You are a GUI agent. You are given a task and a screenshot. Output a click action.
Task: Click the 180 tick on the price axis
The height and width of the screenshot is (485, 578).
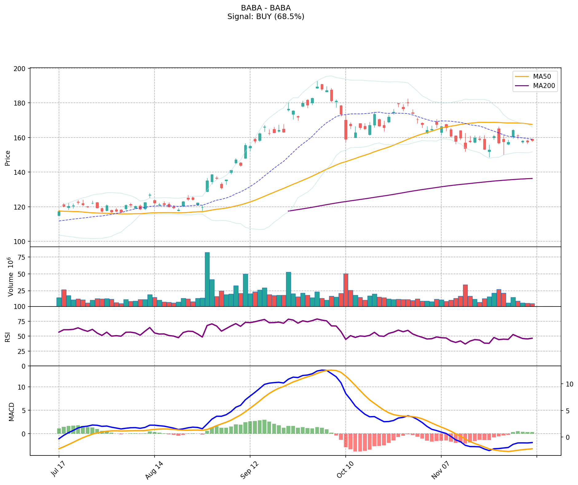pyautogui.click(x=21, y=103)
